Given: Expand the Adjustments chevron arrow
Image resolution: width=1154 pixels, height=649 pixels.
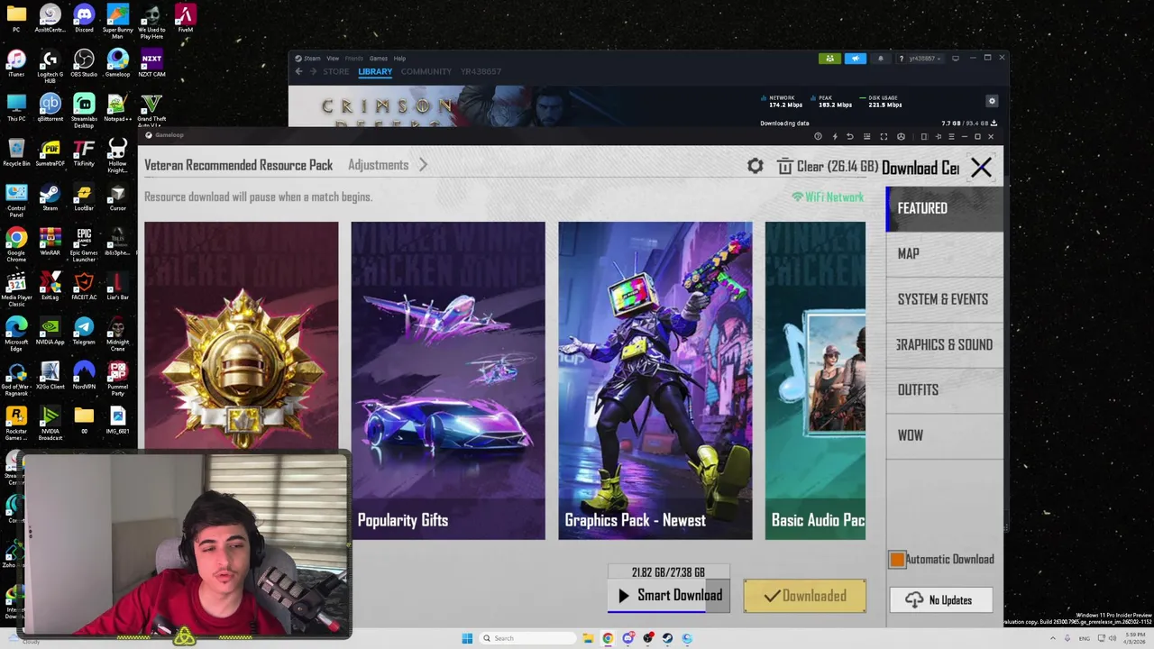Looking at the screenshot, I should tap(423, 165).
